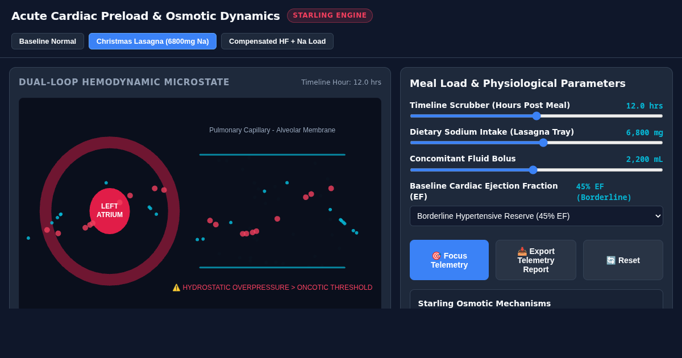Select the Baseline Normal scenario
The height and width of the screenshot is (358, 682).
(48, 41)
